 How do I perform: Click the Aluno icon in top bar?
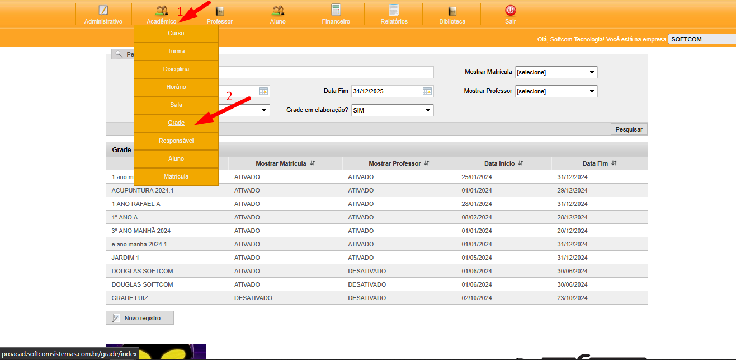click(277, 10)
